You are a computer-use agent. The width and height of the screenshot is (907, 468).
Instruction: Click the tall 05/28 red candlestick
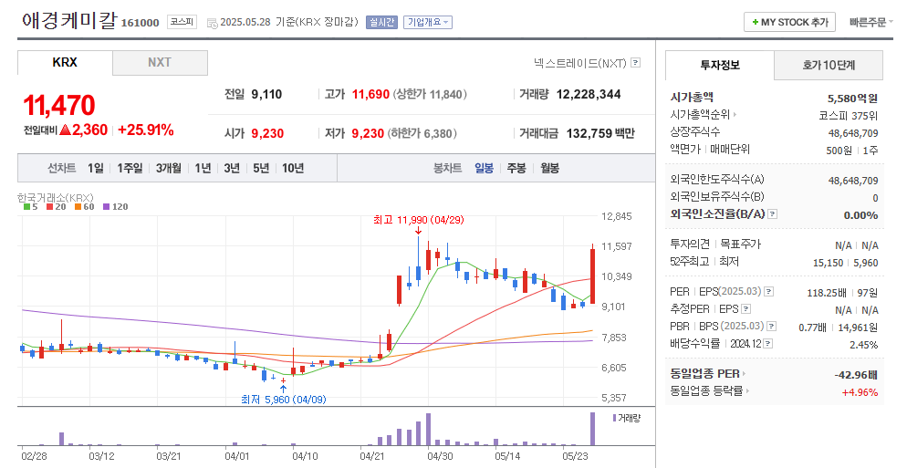[x=592, y=275]
